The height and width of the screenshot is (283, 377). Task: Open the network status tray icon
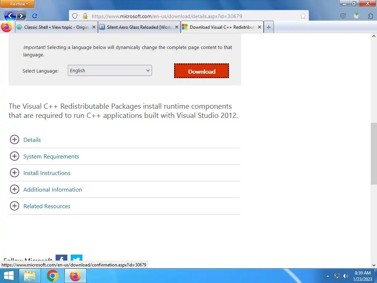(x=337, y=276)
